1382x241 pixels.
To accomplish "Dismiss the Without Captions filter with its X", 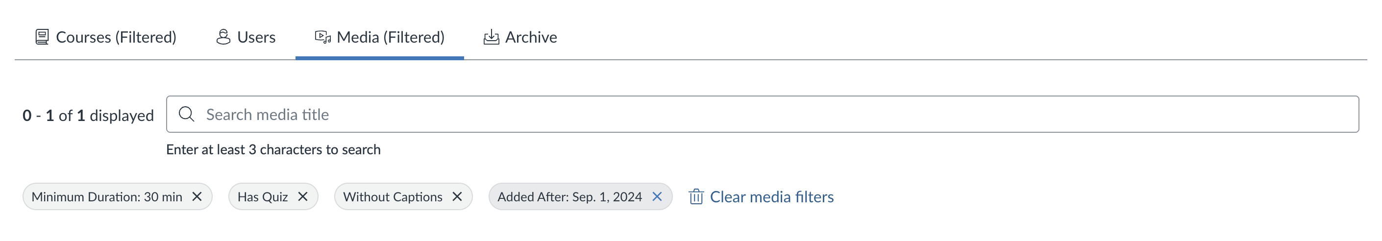I will [x=457, y=196].
